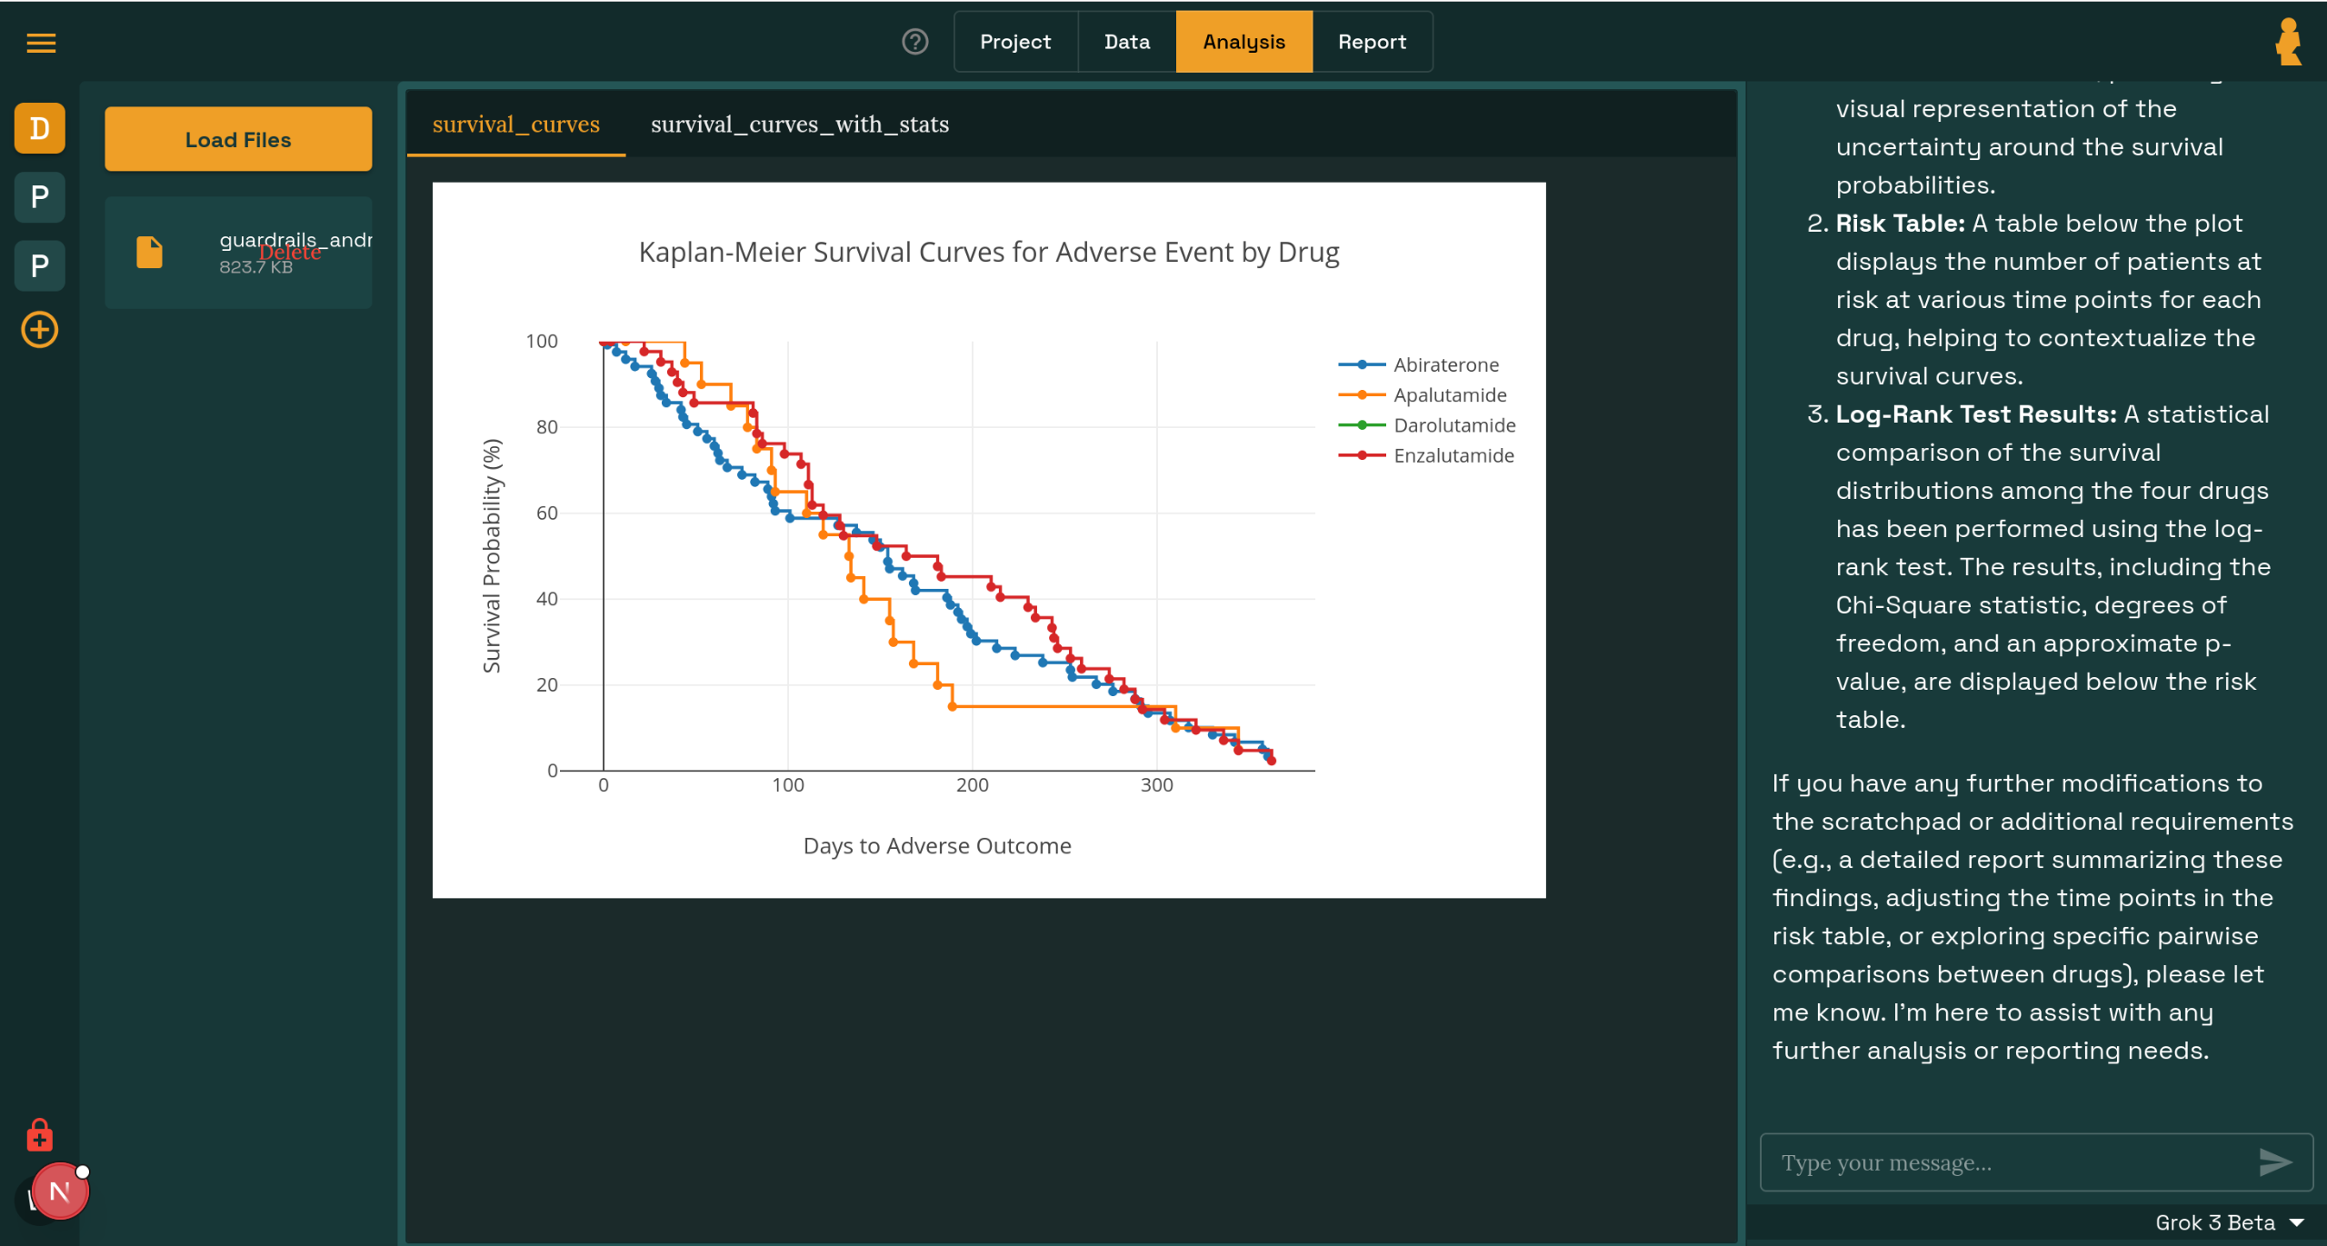Open the Grok 3 Beta model dropdown
The height and width of the screenshot is (1246, 2327).
point(2228,1222)
